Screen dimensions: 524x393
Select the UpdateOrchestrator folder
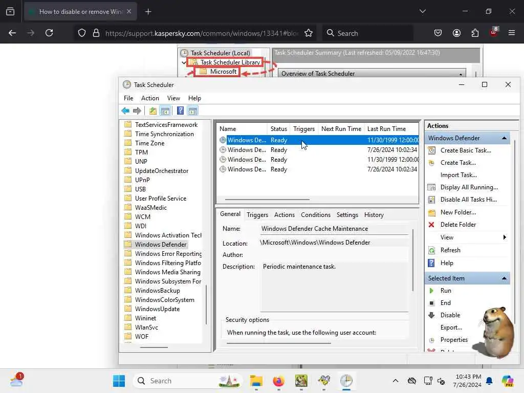pyautogui.click(x=161, y=171)
